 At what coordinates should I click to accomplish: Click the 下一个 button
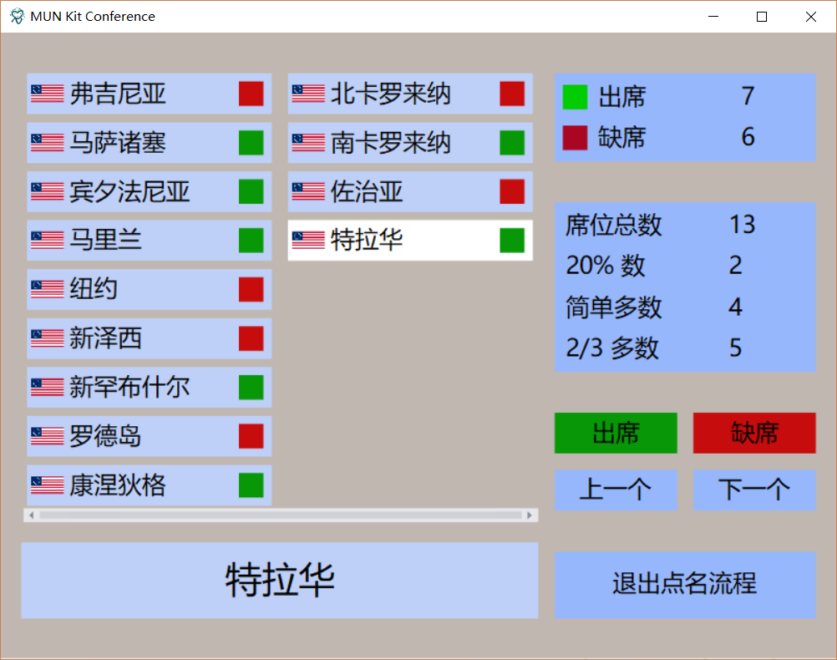pyautogui.click(x=753, y=490)
